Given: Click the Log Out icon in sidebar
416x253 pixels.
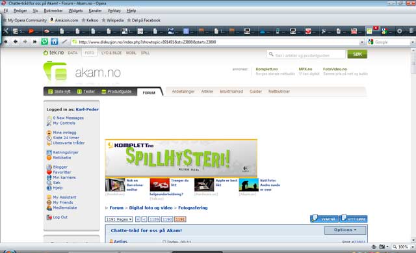Looking at the screenshot, I should (49, 217).
